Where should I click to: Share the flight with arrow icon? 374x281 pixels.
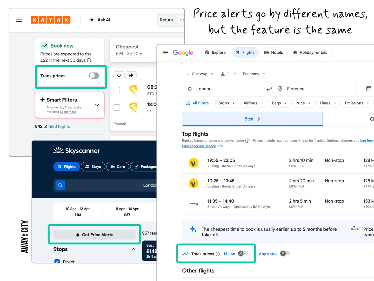pos(131,75)
